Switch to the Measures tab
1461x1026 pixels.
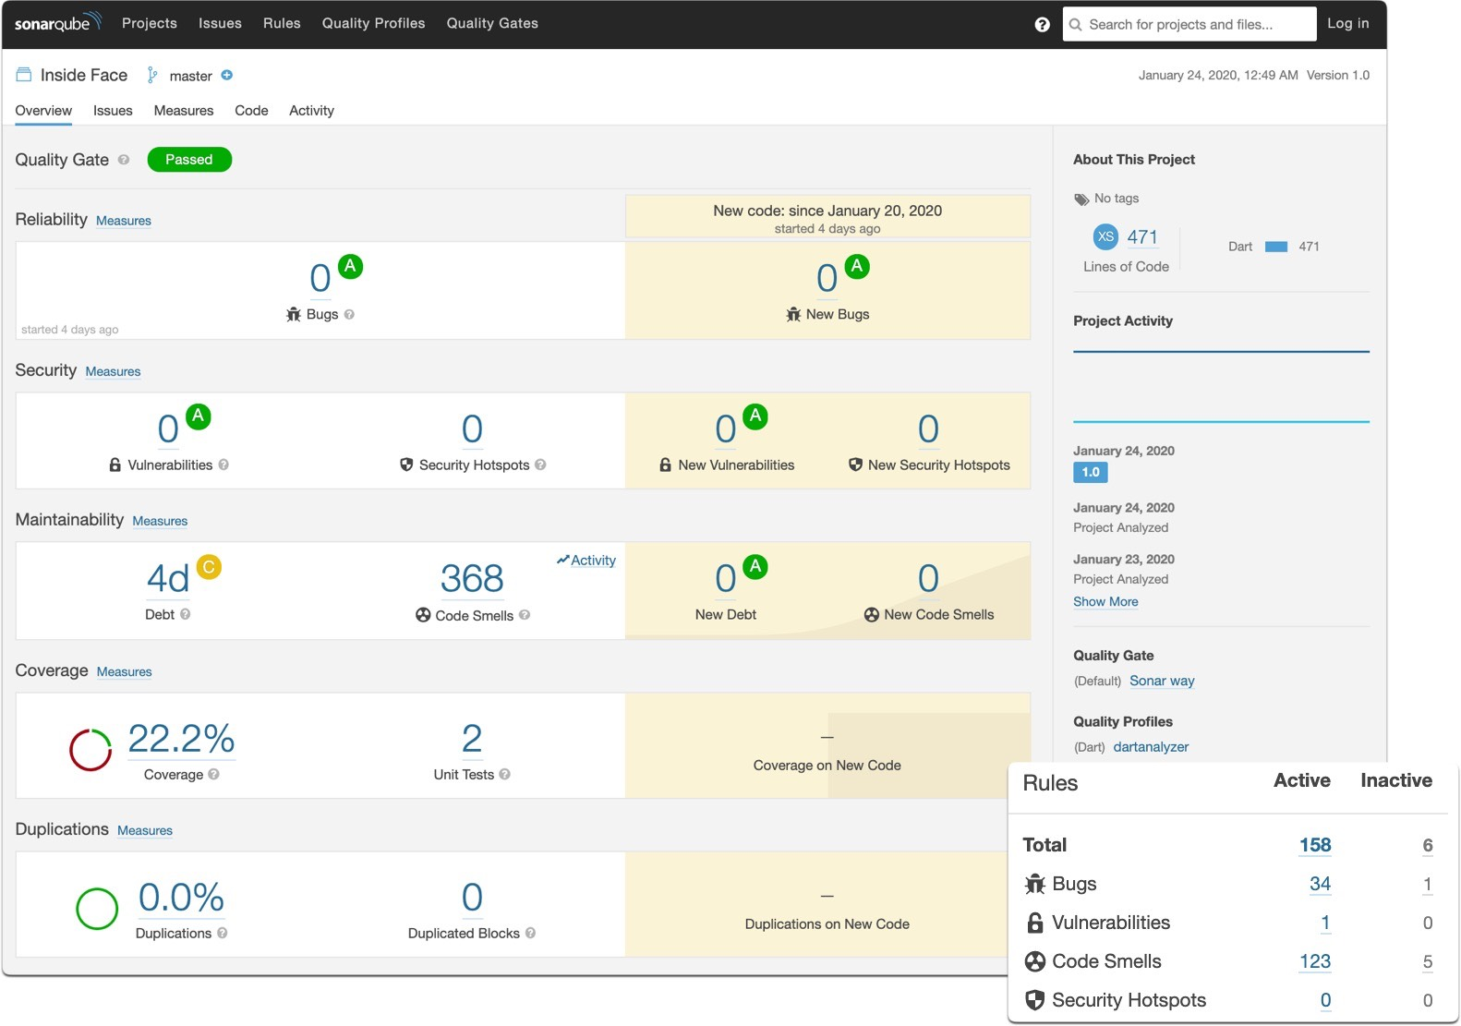point(184,110)
